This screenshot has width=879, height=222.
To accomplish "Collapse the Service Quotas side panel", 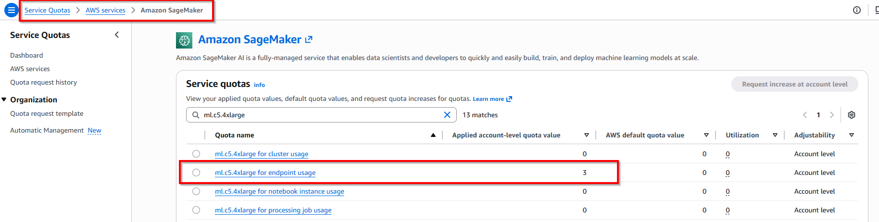I will click(117, 35).
